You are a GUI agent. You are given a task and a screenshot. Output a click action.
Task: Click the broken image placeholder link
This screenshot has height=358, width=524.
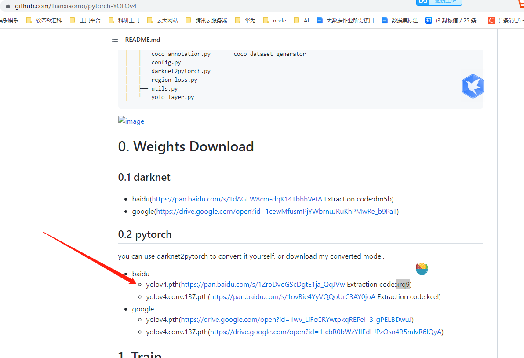(131, 121)
